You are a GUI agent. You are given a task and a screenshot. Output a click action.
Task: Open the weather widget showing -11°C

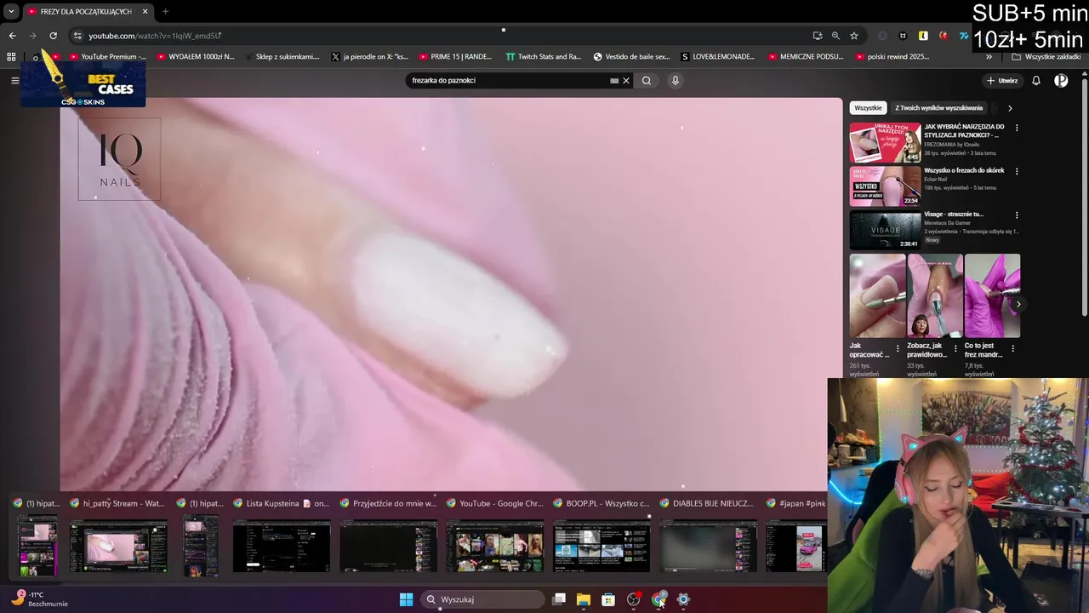(38, 599)
